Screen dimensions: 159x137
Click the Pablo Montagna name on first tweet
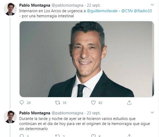(35, 5)
